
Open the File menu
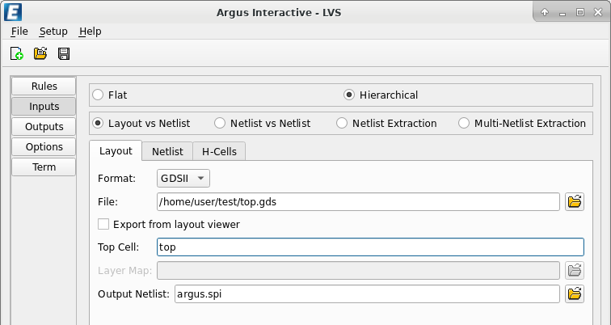tap(19, 31)
